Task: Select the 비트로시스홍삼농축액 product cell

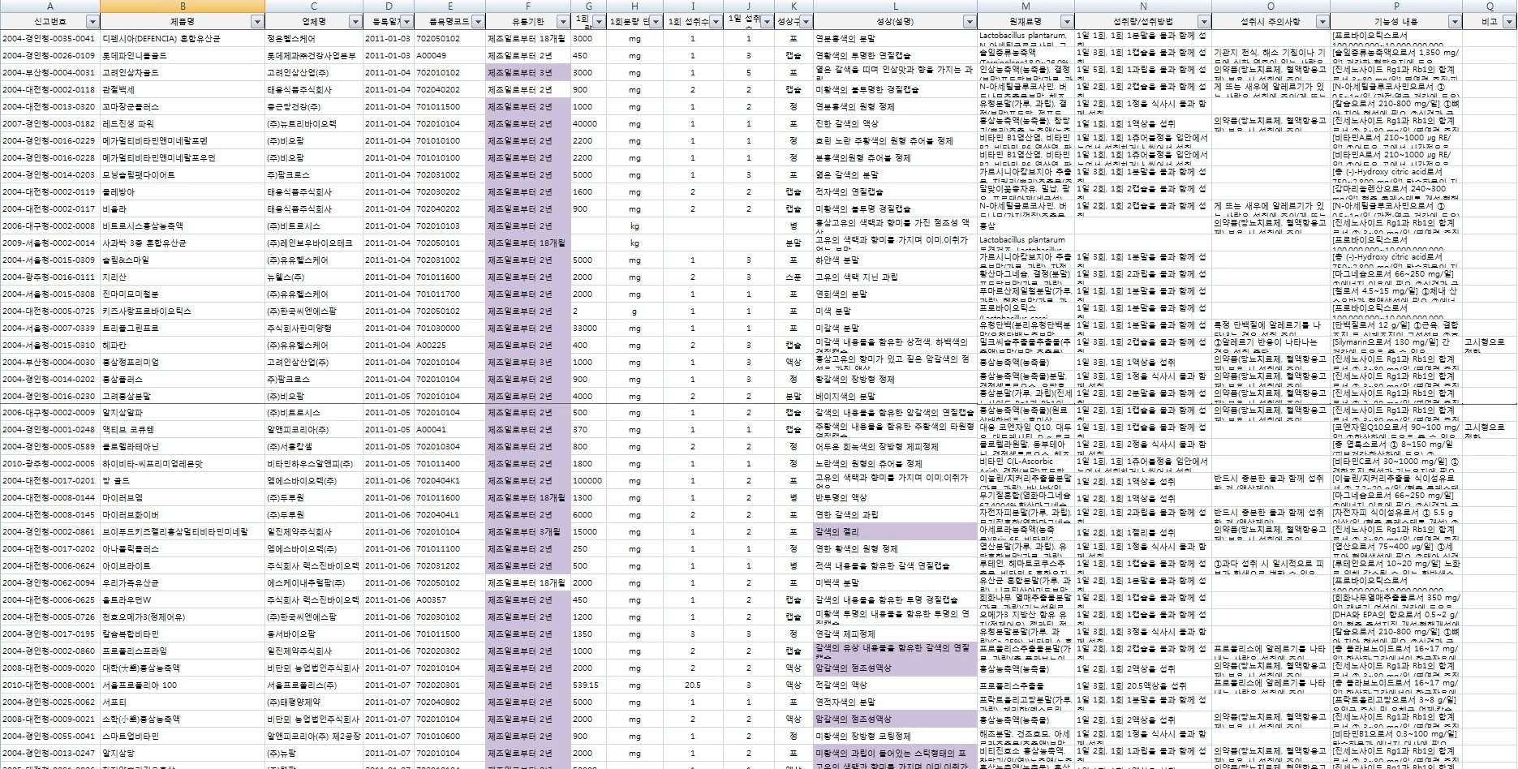Action: click(x=183, y=226)
